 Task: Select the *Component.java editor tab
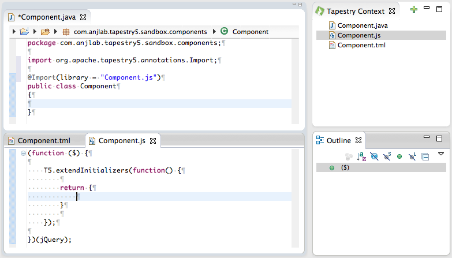pos(47,17)
